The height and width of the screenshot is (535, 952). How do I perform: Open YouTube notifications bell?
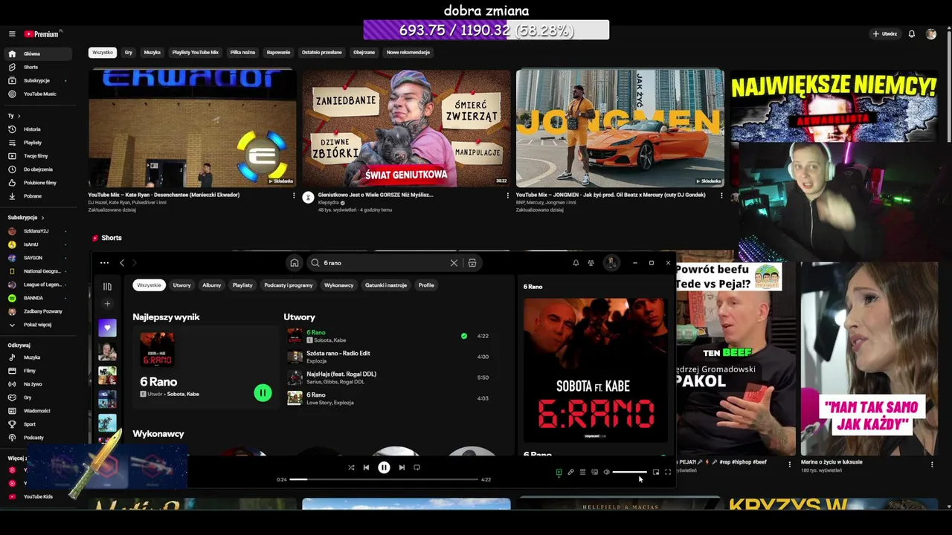912,34
